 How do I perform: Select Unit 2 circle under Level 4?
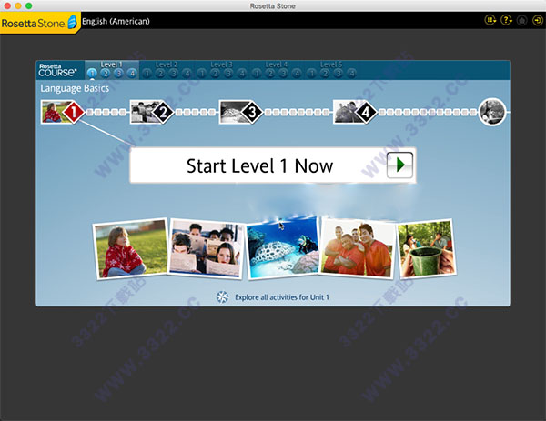[270, 74]
